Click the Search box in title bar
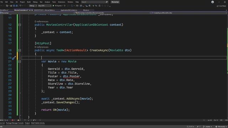Screen dimensions: 228x128 (x=94, y=2)
